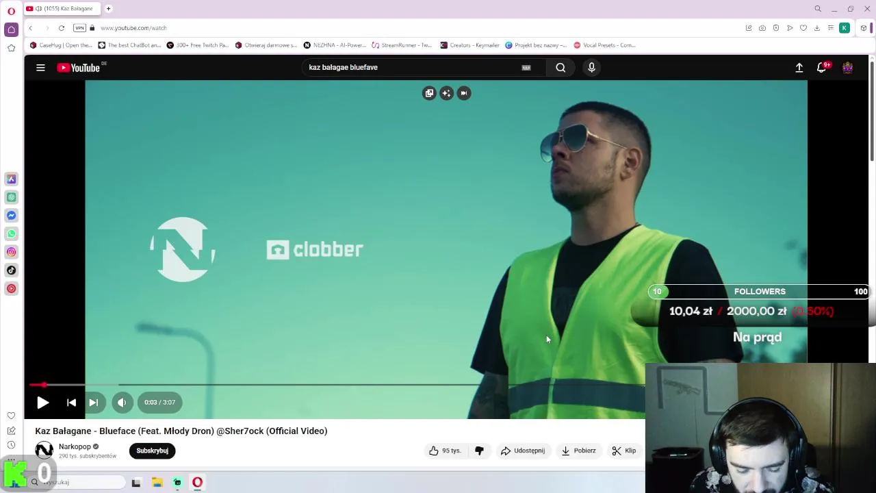Toggle the VPN badge in address bar

tap(79, 28)
